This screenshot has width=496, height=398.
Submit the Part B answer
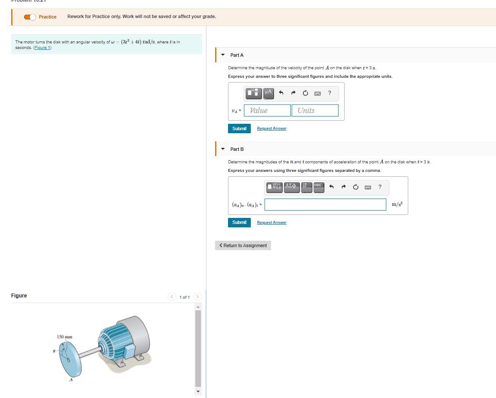coord(239,222)
